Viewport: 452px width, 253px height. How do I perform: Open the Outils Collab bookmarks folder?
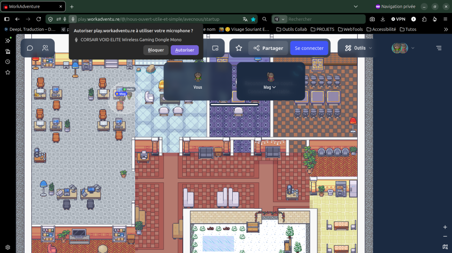292,29
